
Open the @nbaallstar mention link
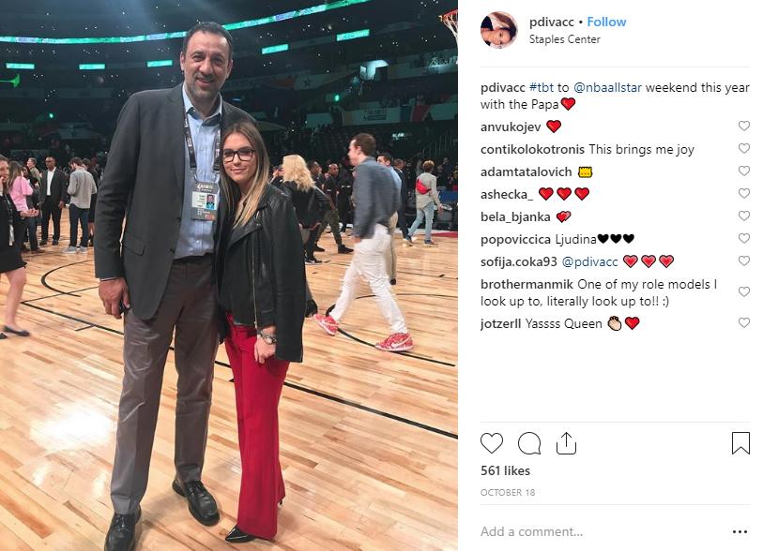(x=607, y=87)
